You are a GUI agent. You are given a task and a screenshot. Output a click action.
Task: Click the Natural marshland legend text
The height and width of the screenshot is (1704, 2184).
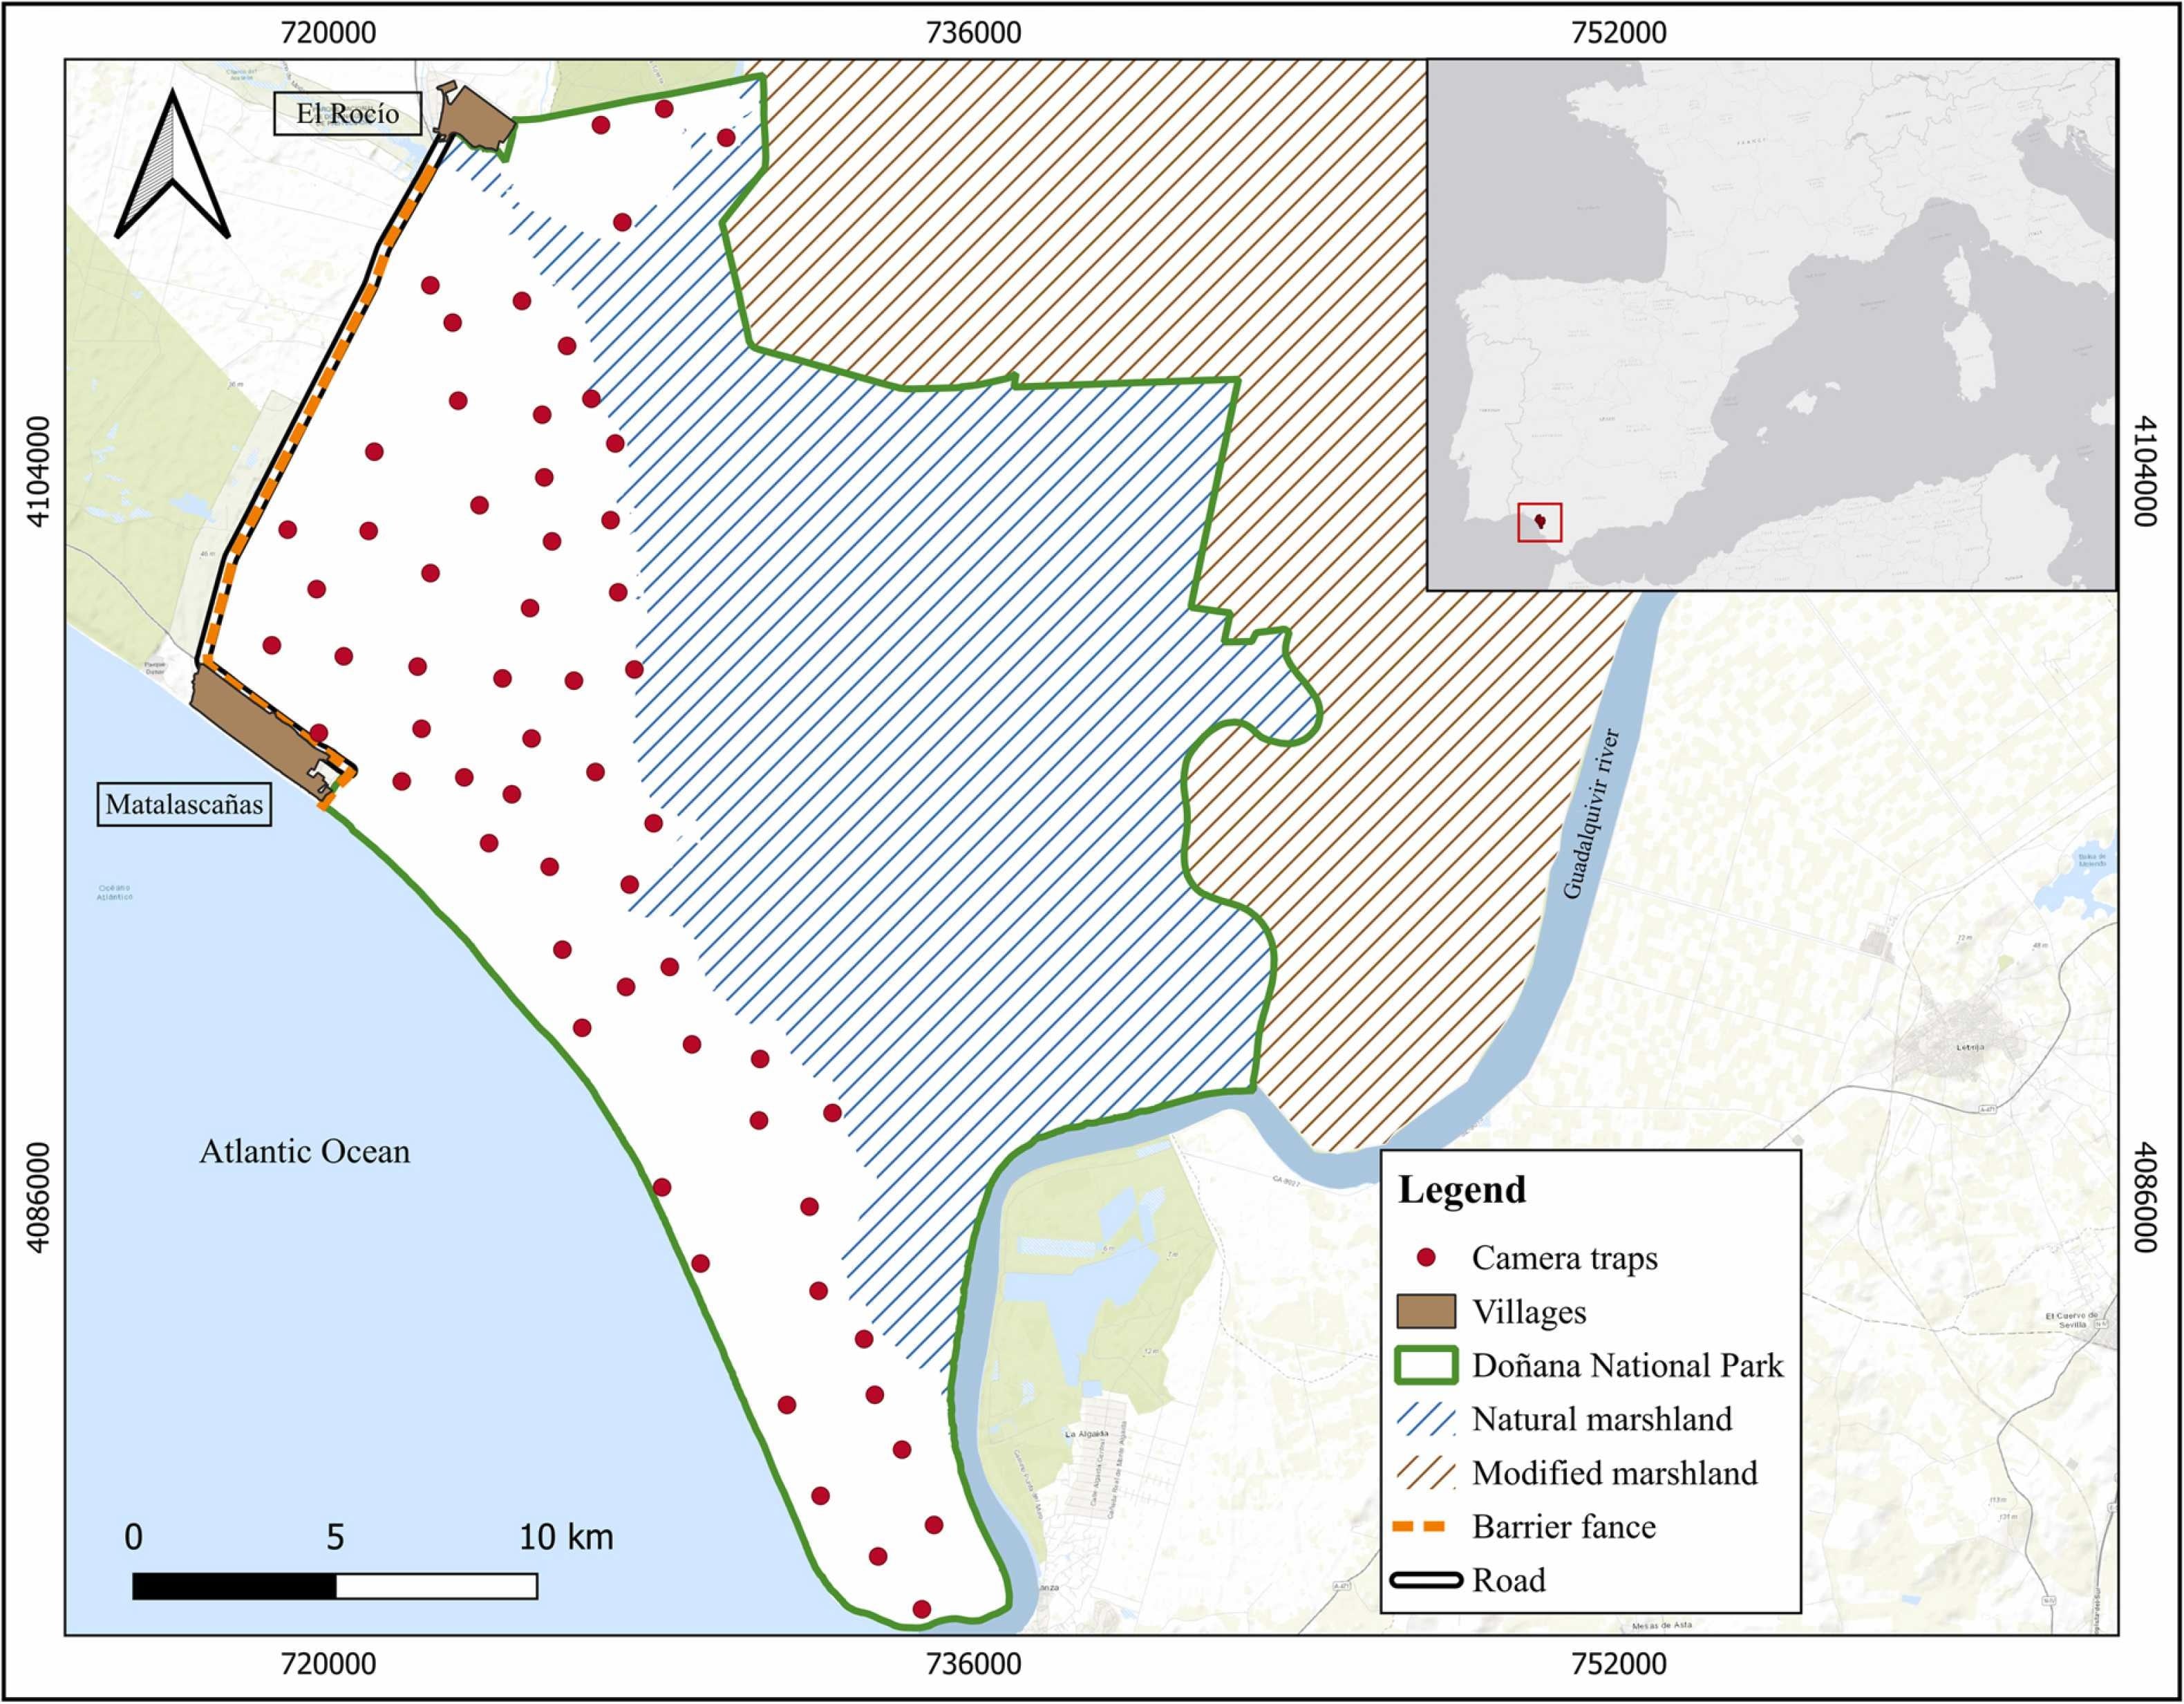click(1602, 1419)
